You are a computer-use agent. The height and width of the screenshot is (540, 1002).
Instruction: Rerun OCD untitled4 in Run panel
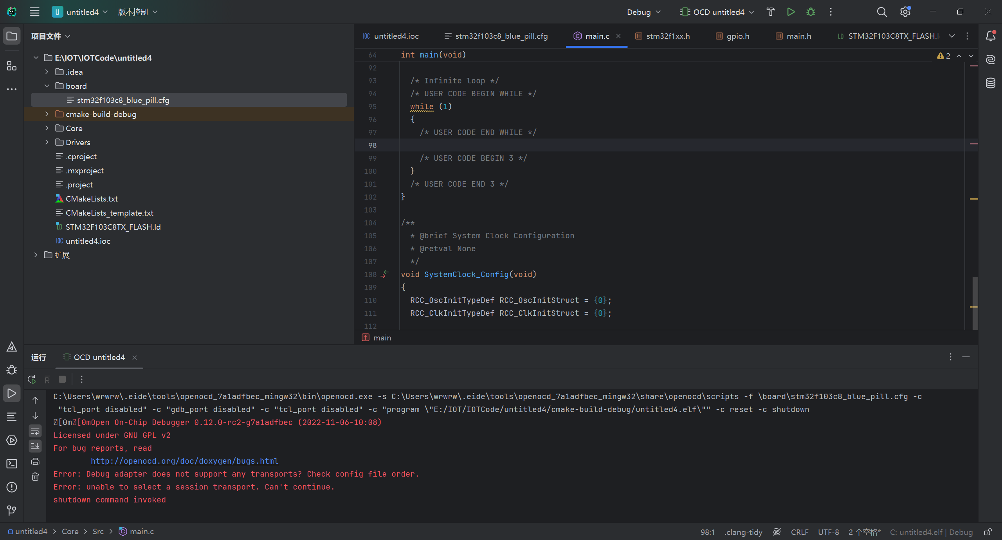[32, 379]
